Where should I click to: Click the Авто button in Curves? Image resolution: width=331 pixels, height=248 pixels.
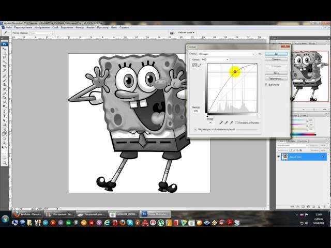point(276,73)
